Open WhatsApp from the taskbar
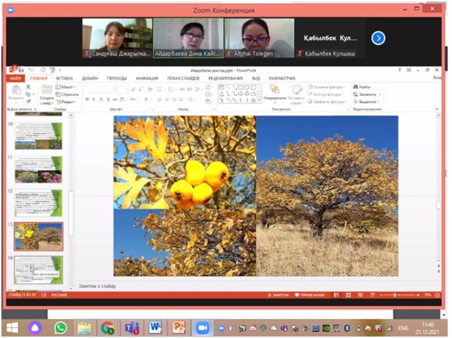Screen dimensions: 452x338 [x=60, y=327]
